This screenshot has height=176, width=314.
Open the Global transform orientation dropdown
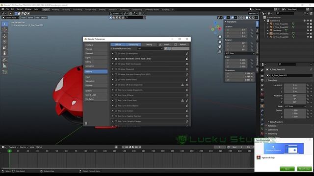pyautogui.click(x=116, y=14)
